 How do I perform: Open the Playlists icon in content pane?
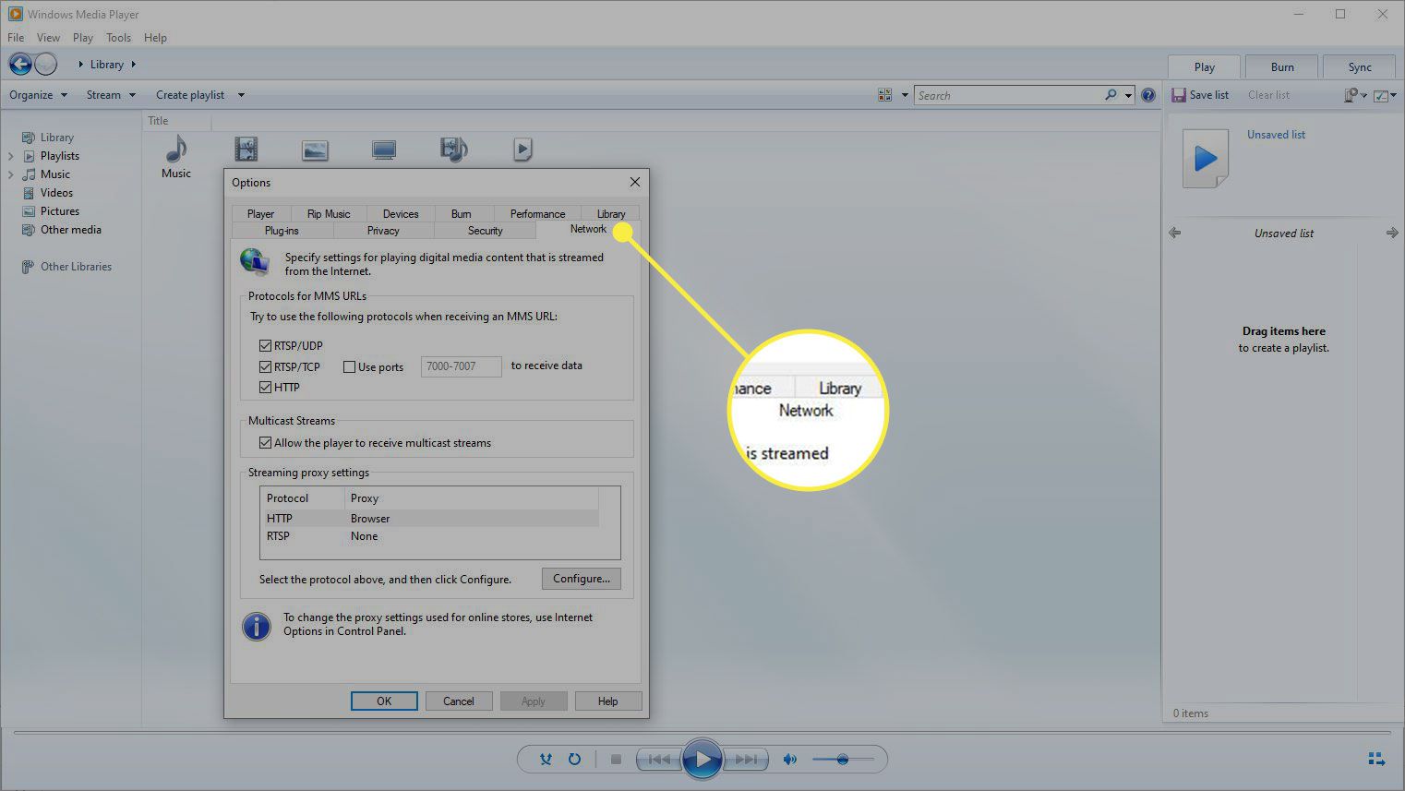click(522, 149)
